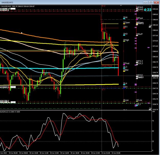Image resolution: width=160 pixels, height=155 pixels.
Task: Select the WP/H3 level label
Action: tap(140, 7)
